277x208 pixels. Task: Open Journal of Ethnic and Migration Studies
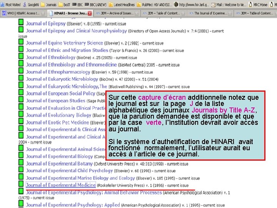(67, 50)
